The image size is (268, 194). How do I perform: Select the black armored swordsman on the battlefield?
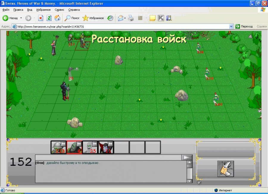pos(65,91)
